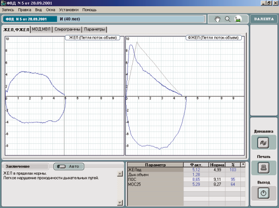Open the Окна menu
This screenshot has width=279, height=208.
(51, 10)
